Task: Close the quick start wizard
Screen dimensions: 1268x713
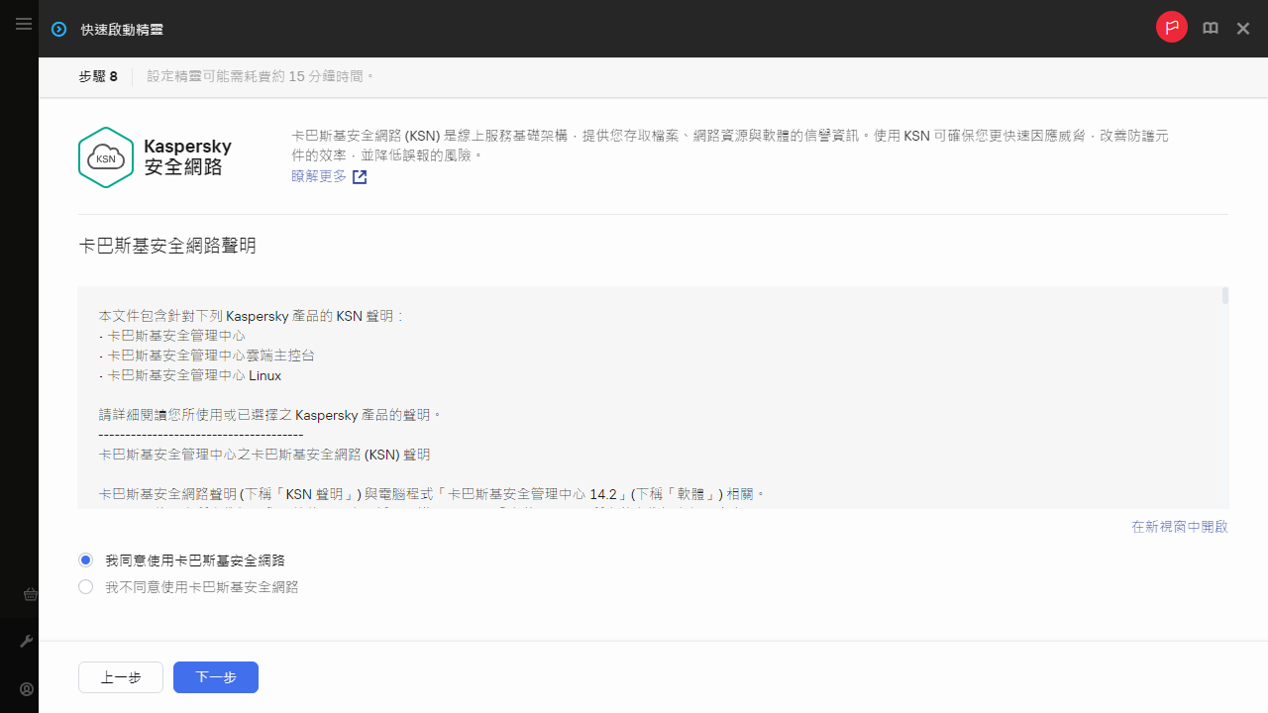Action: click(x=1243, y=29)
